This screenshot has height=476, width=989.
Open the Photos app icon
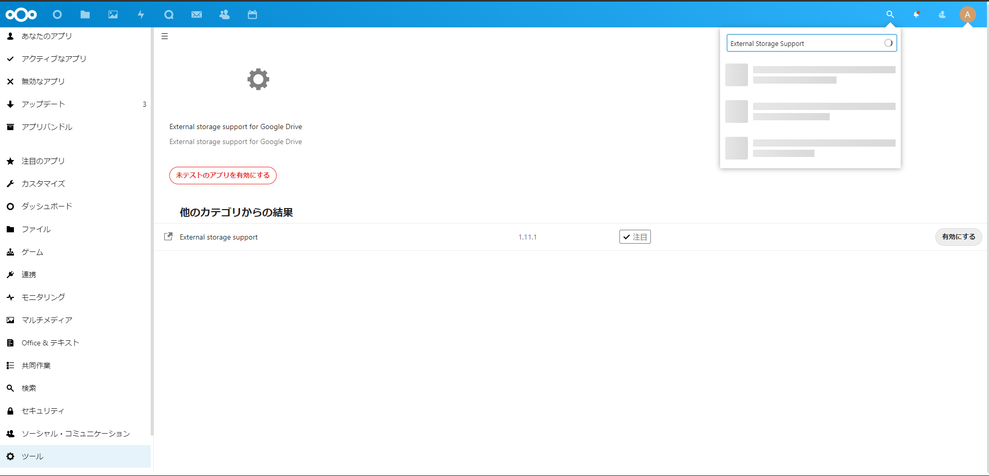113,14
